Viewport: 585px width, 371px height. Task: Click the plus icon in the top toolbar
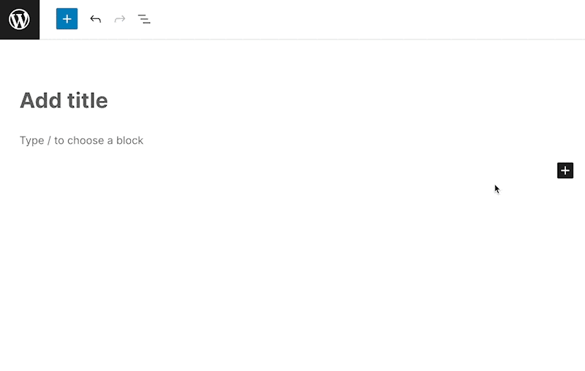click(x=67, y=19)
